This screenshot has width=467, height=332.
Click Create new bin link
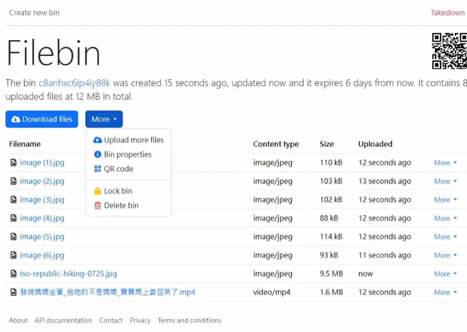pos(34,12)
